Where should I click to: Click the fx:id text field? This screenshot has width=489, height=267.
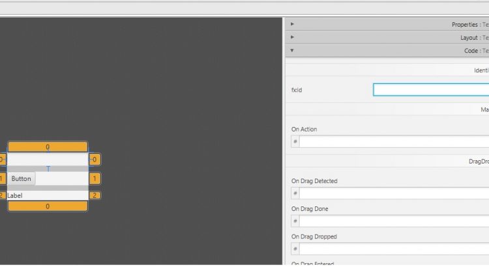point(430,90)
